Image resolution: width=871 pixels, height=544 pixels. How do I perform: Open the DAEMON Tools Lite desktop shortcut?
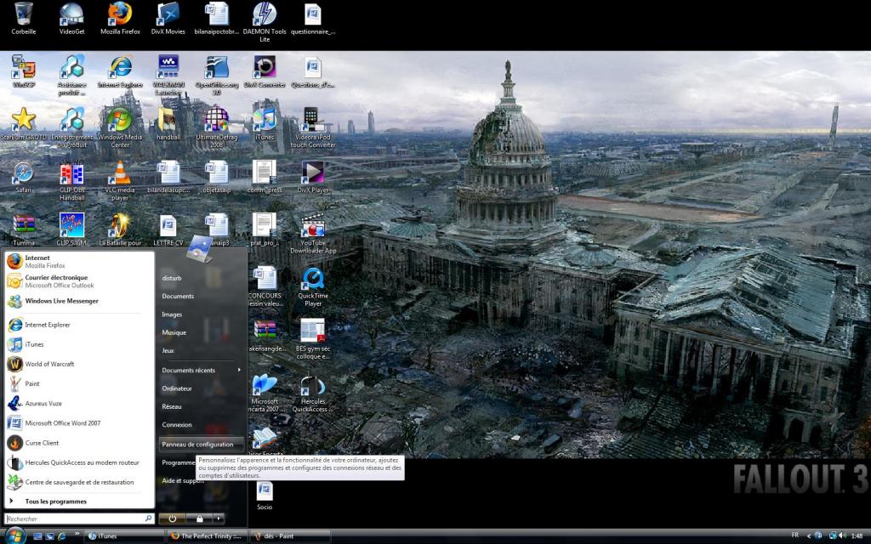(x=265, y=21)
